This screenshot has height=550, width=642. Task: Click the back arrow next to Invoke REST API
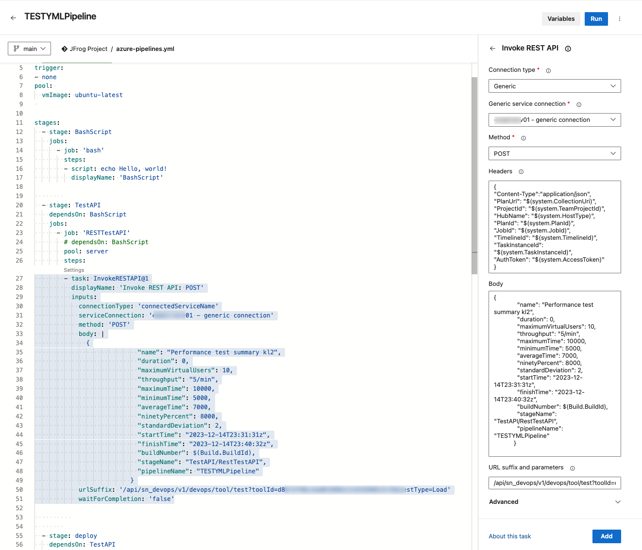point(492,49)
